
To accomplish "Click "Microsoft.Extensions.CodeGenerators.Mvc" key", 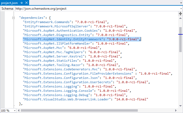I will click(x=61, y=69).
